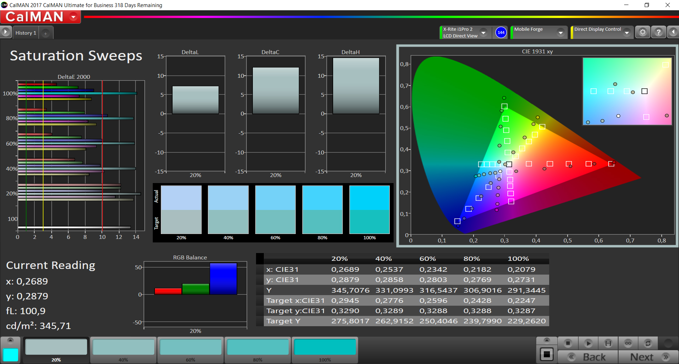Add a new history tab
This screenshot has width=679, height=364.
pyautogui.click(x=45, y=33)
